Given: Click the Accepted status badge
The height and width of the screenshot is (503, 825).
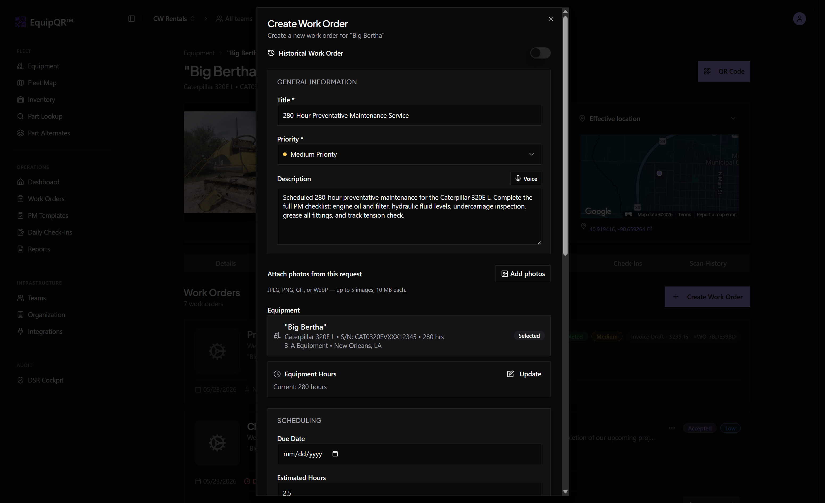Looking at the screenshot, I should (x=699, y=428).
